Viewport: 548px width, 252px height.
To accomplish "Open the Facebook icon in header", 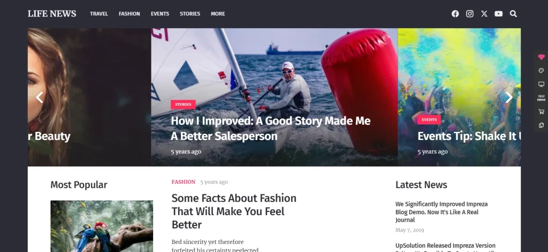I will tap(455, 13).
